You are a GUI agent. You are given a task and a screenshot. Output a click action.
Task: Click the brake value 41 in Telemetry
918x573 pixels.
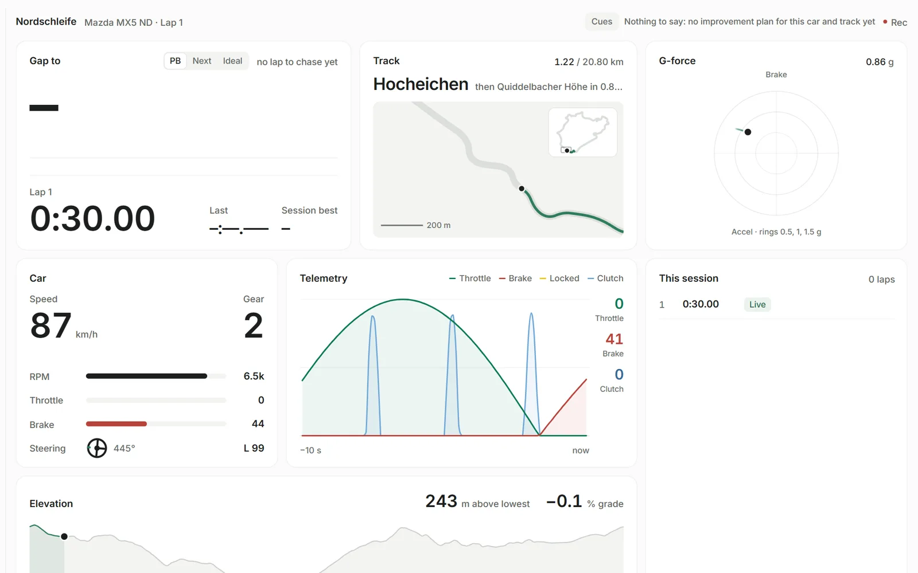click(614, 339)
